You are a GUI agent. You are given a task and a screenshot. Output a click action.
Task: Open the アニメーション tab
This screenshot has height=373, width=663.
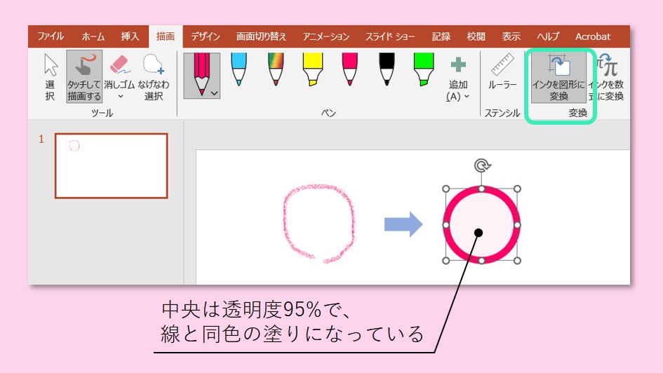[326, 36]
